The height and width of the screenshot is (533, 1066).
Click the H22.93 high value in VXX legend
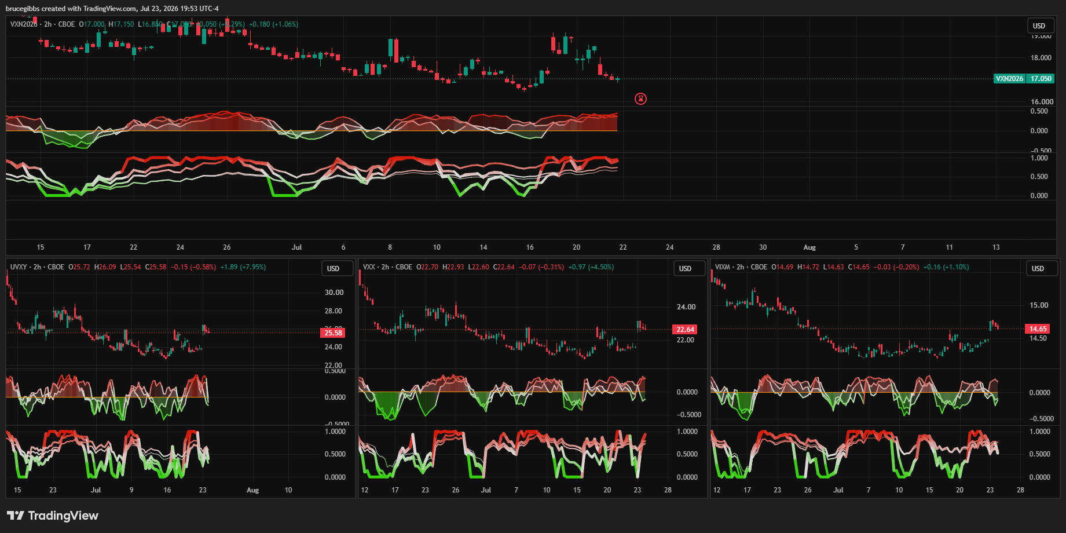click(x=453, y=267)
